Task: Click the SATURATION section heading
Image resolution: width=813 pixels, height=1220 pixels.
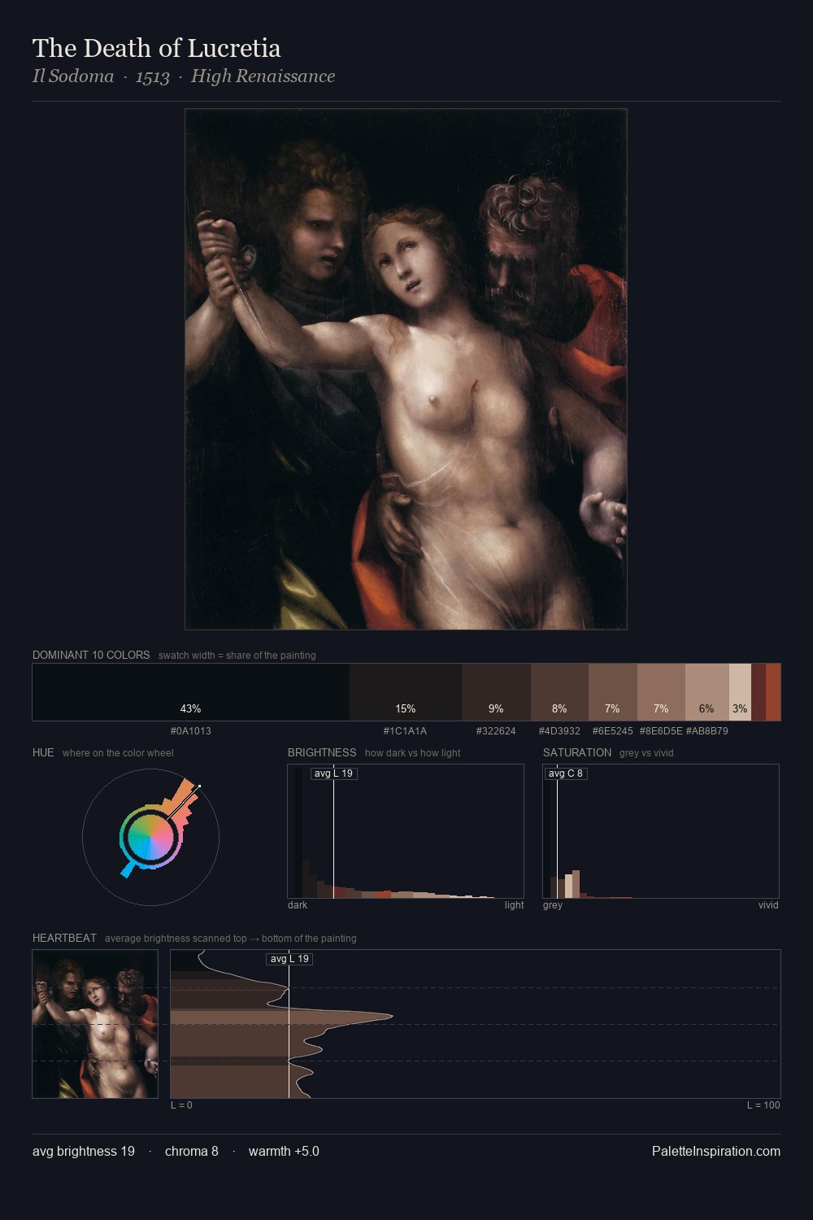Action: point(577,752)
